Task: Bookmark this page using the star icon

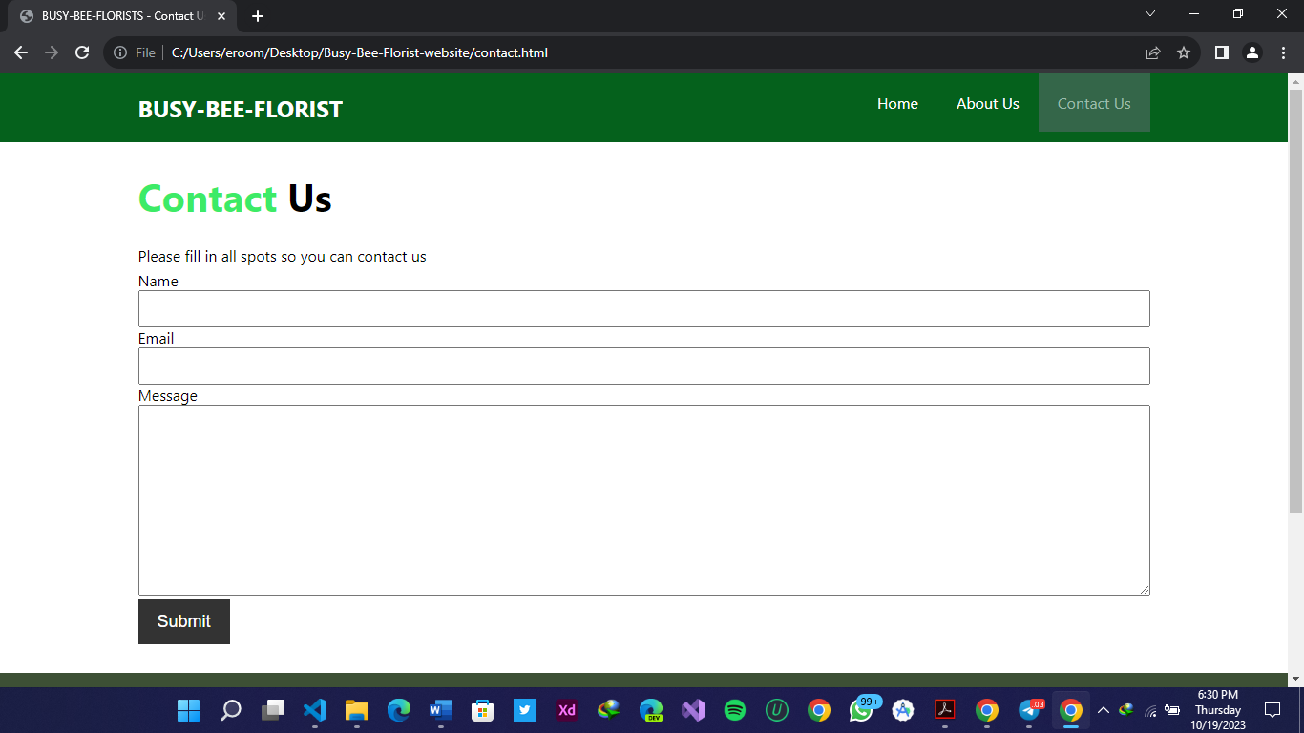Action: tap(1184, 52)
